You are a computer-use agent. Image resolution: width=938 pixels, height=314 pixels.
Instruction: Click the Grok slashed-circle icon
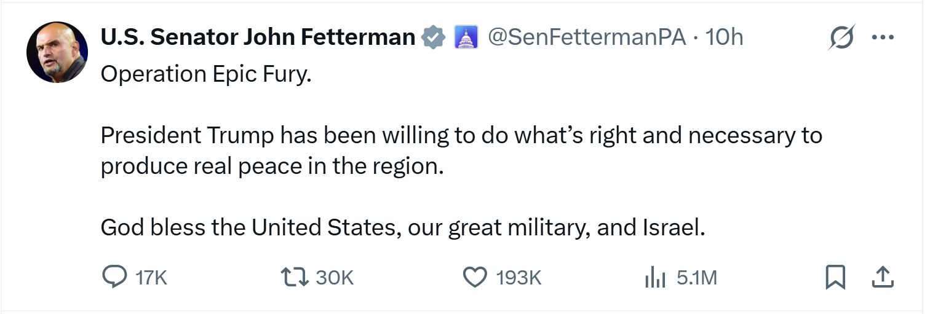point(842,39)
